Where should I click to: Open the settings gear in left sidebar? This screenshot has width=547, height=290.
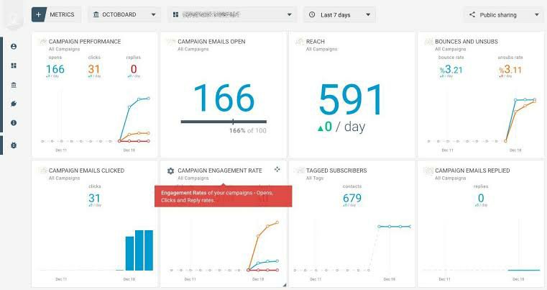click(14, 145)
